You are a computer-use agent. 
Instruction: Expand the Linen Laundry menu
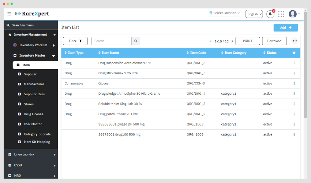31,154
